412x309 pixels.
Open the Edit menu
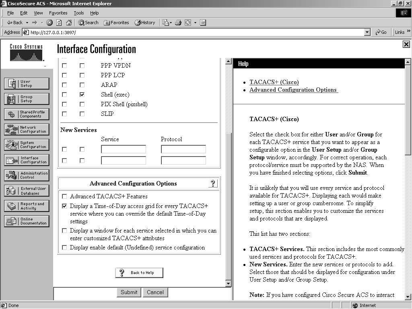tap(24, 13)
